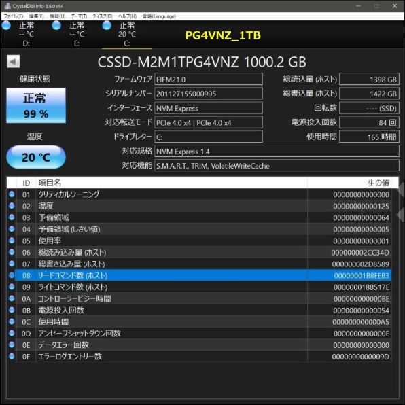
Task: Click the ID column header
Action: point(26,183)
